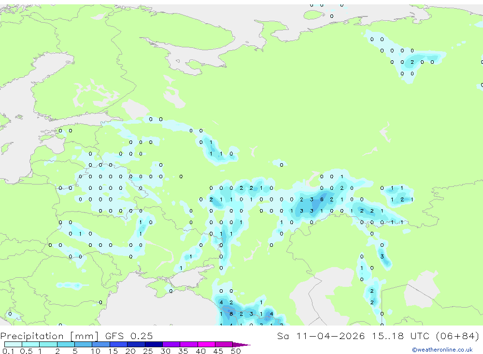Click the map value '6' precipitation maximum
The width and height of the screenshot is (483, 354).
coord(322,199)
